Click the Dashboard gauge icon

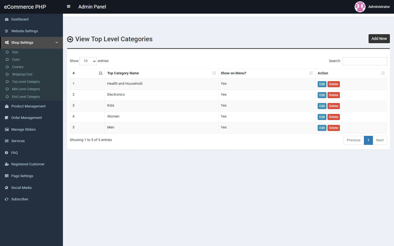[7, 19]
